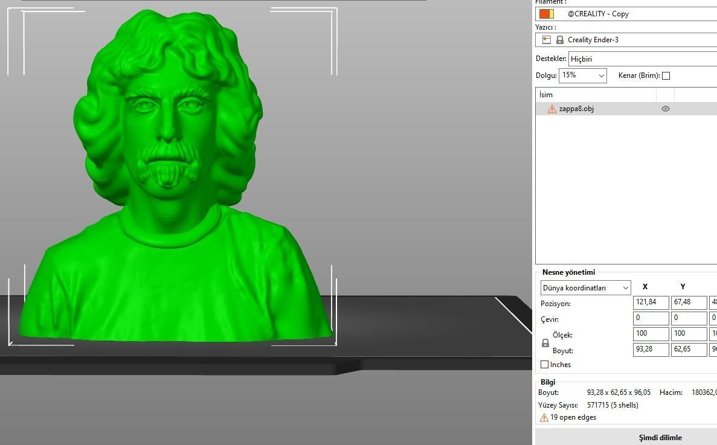Toggle visibility eye icon for zappa8.obj
Image resolution: width=717 pixels, height=445 pixels.
tap(665, 109)
